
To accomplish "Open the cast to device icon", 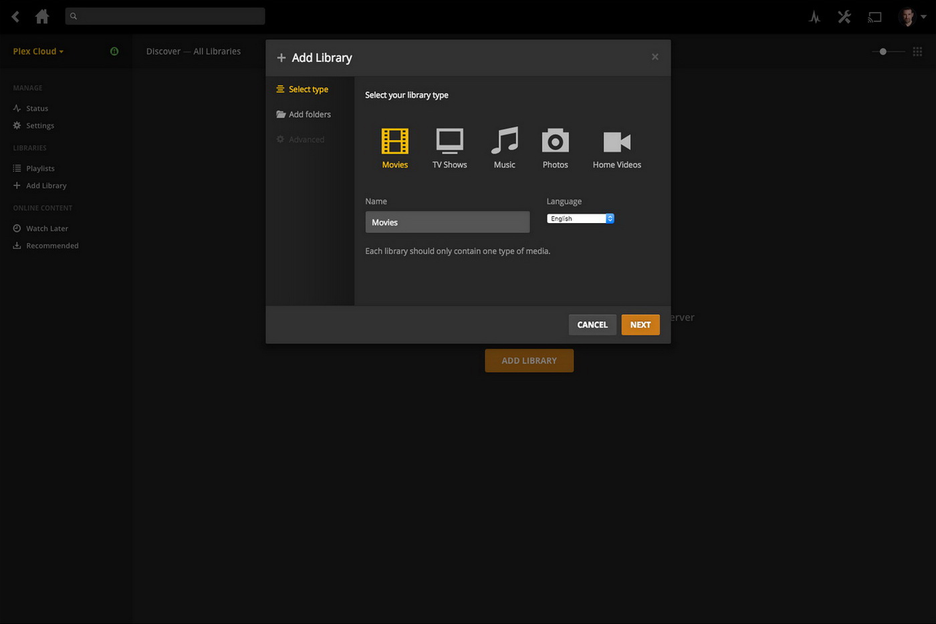I will click(874, 17).
